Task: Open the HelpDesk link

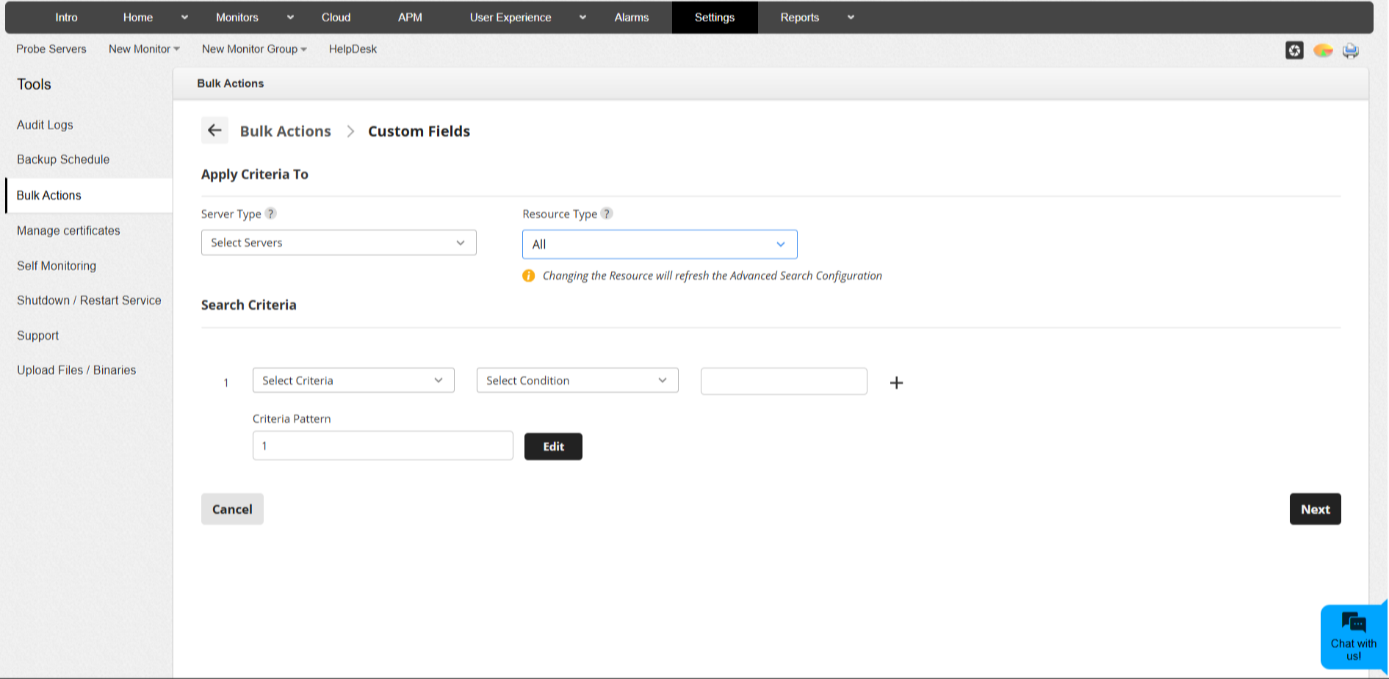Action: click(353, 48)
